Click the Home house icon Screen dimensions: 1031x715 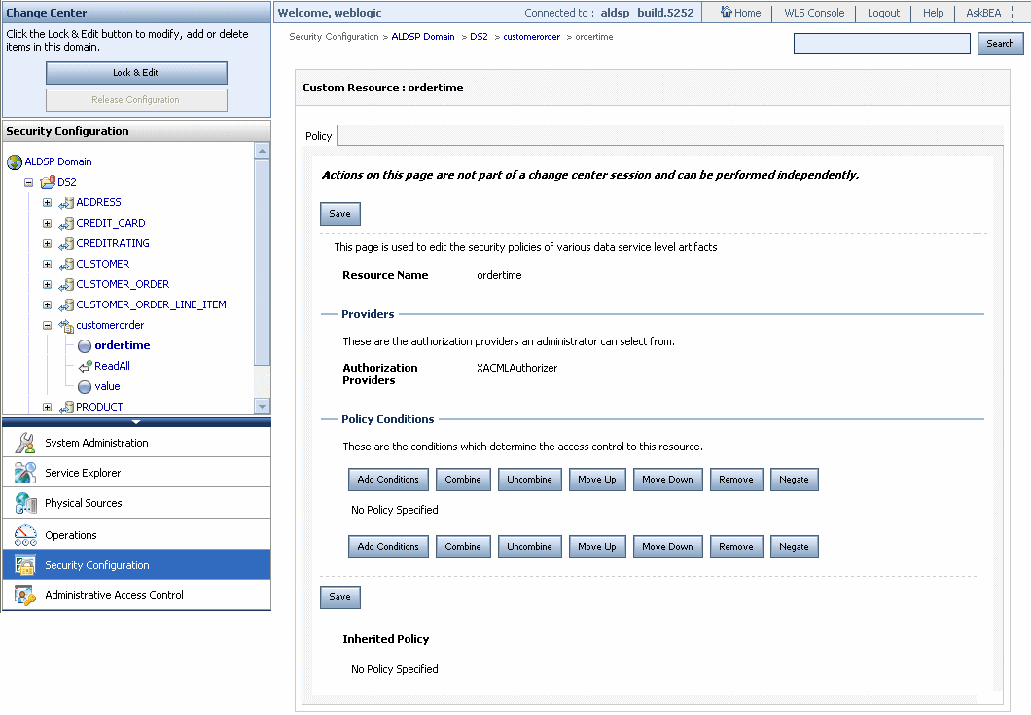click(x=726, y=11)
